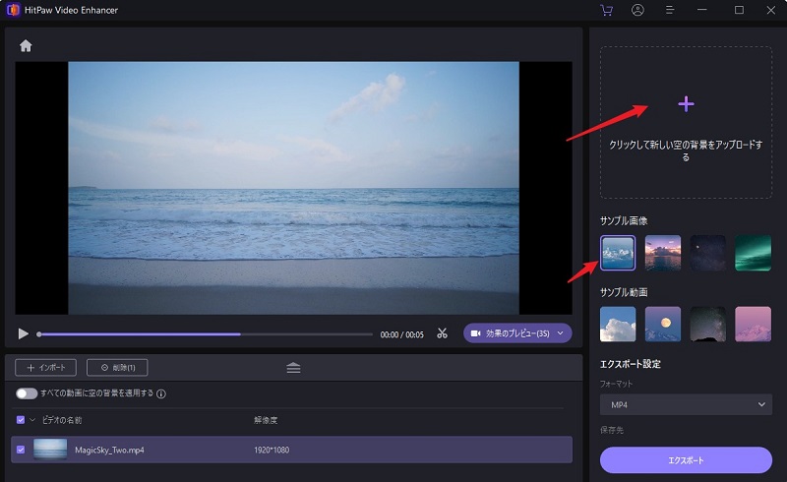The width and height of the screenshot is (787, 482).
Task: Open the shopping cart icon
Action: [x=606, y=10]
